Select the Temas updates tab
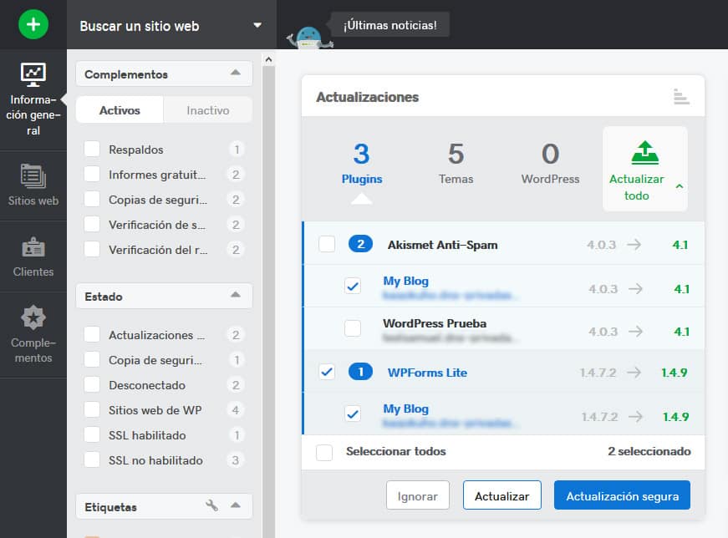 456,165
